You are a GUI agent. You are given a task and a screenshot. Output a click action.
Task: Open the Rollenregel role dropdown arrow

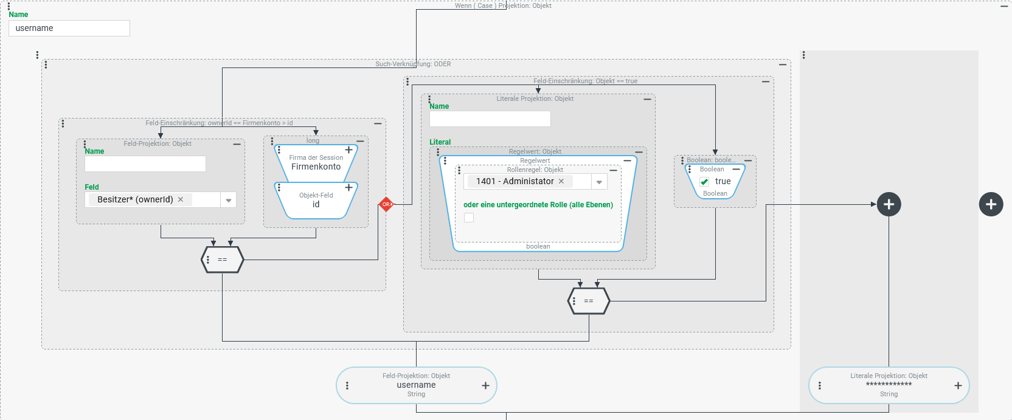tap(599, 182)
